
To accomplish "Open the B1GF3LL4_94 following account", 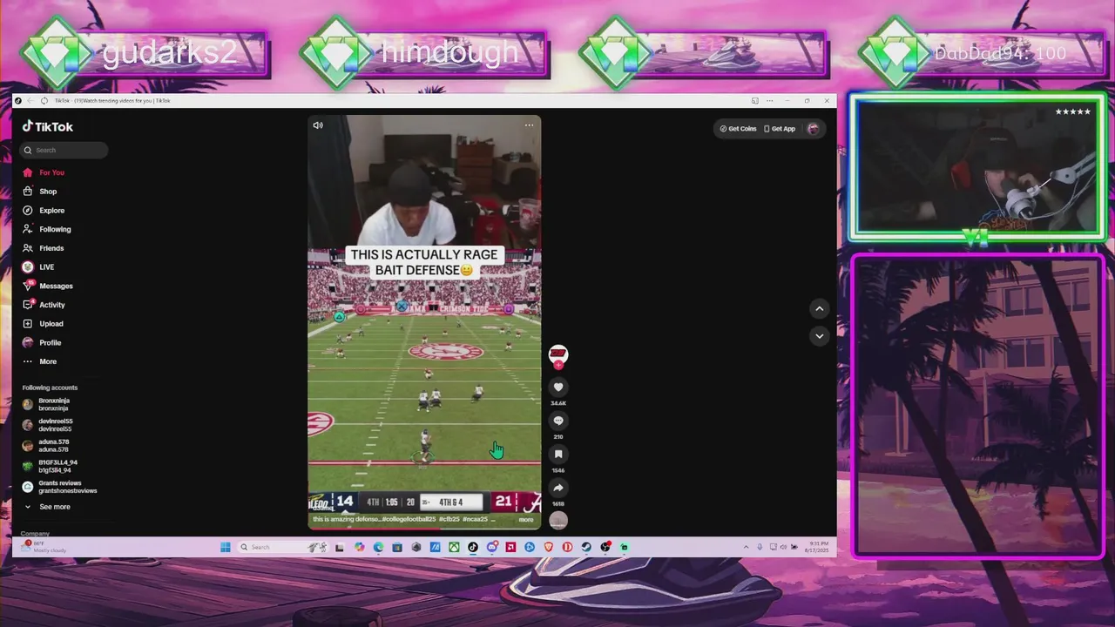I will pos(51,466).
